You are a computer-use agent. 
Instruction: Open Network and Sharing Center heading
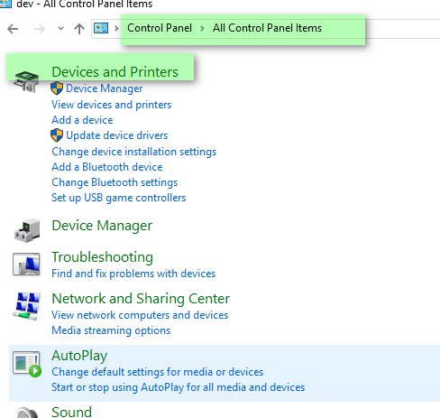(x=141, y=299)
